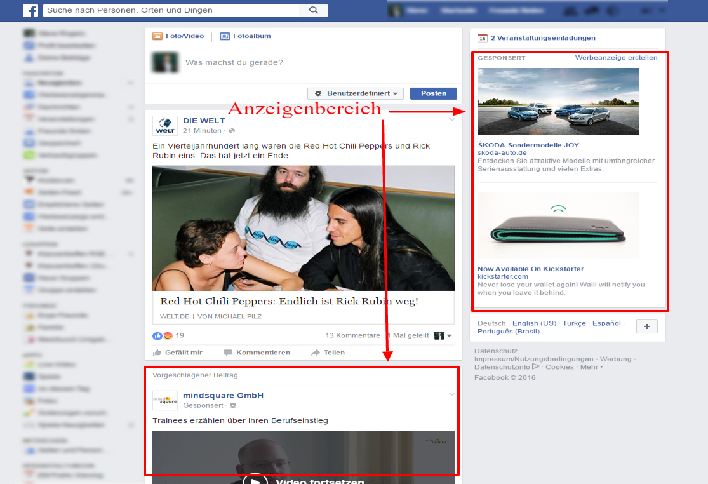The image size is (708, 484).
Task: Switch language to Español
Action: [606, 323]
